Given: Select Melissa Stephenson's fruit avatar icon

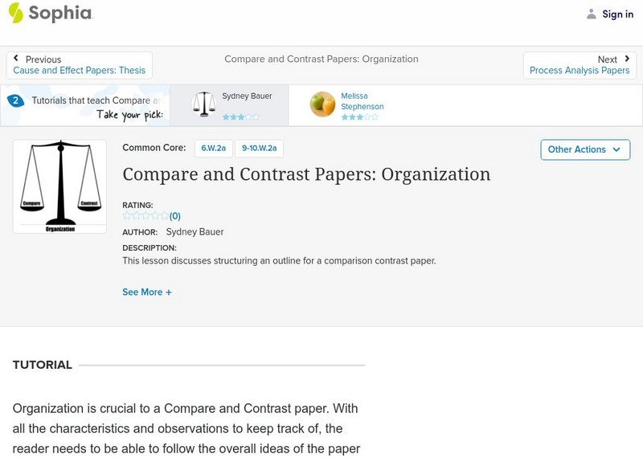Looking at the screenshot, I should [322, 104].
